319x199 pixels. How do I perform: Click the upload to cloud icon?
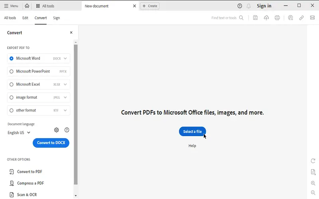[x=266, y=18]
